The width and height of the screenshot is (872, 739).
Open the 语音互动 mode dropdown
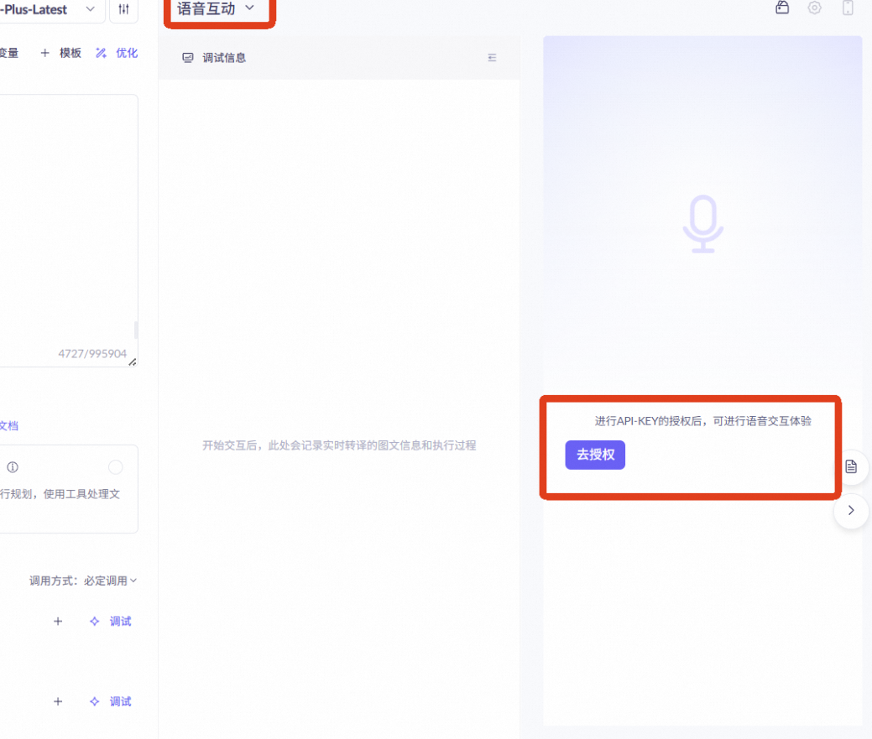tap(216, 9)
